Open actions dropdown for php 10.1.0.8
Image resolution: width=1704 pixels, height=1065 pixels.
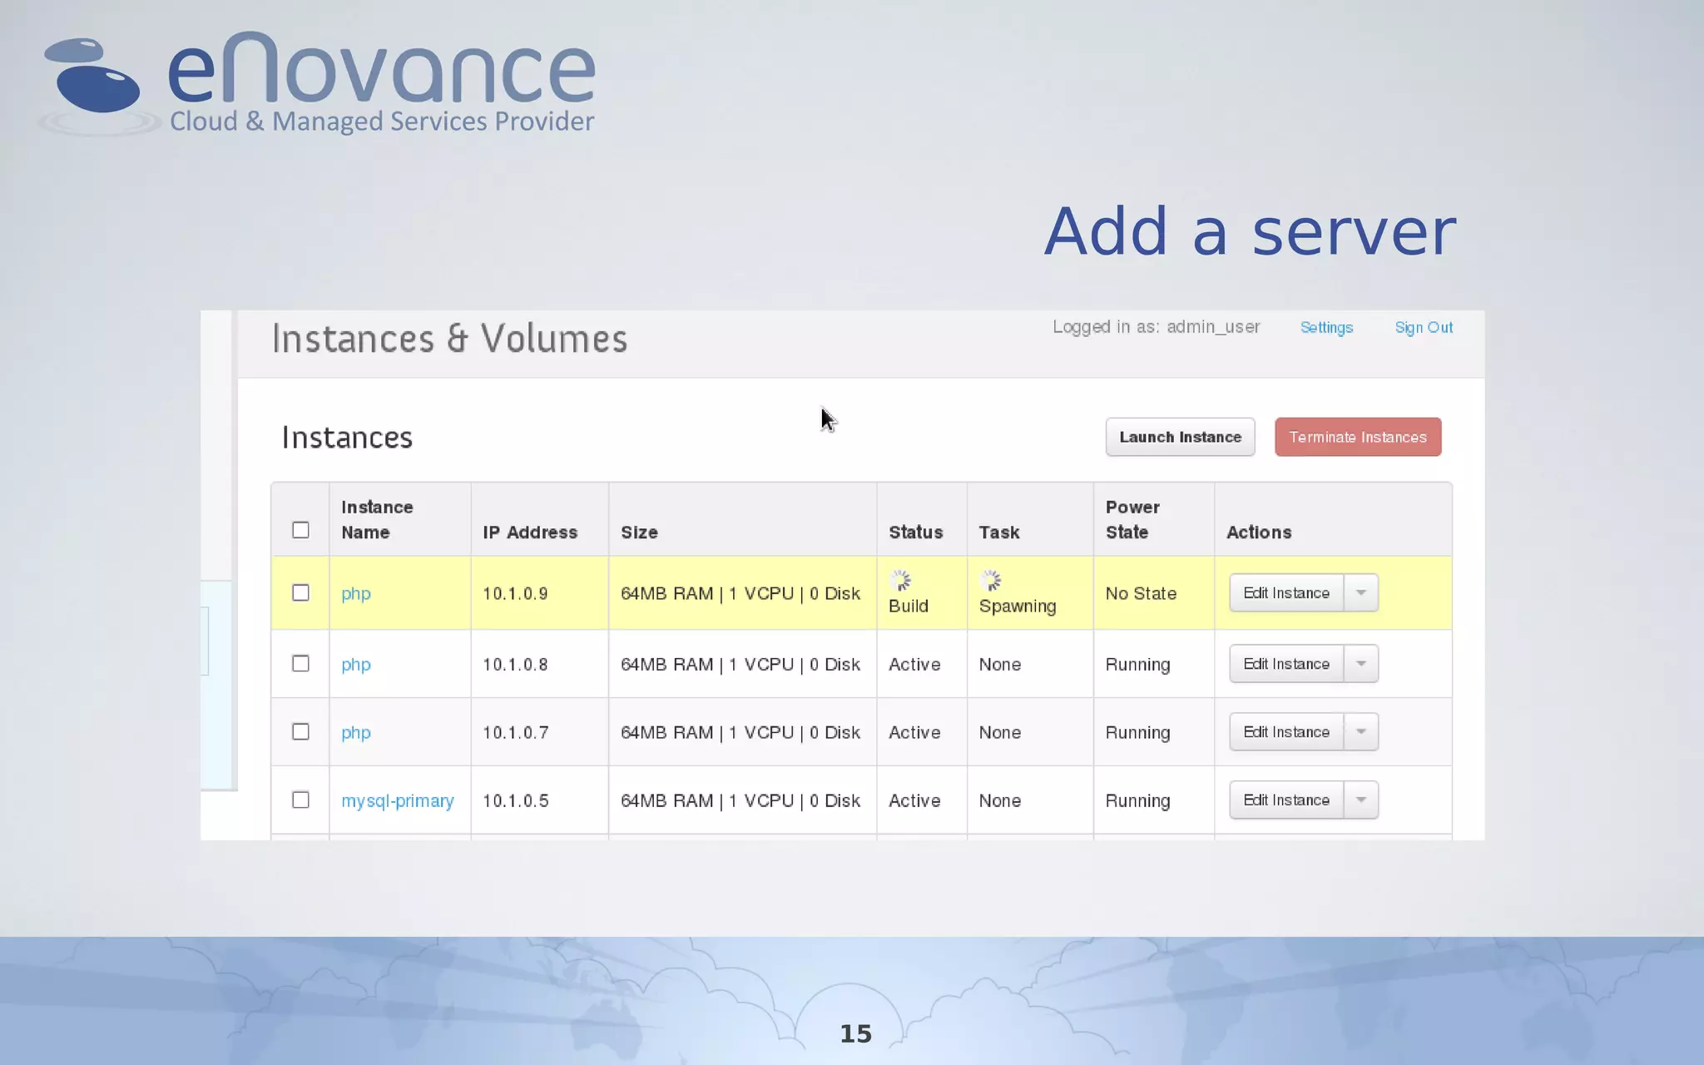click(x=1361, y=663)
